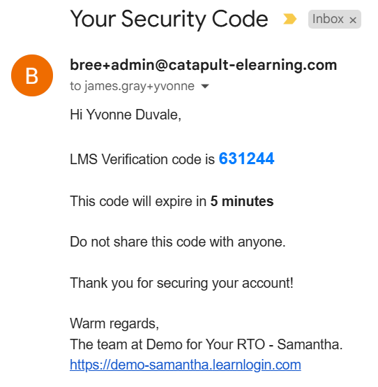Open the demo-samantha.learnlogin.com link

[186, 365]
